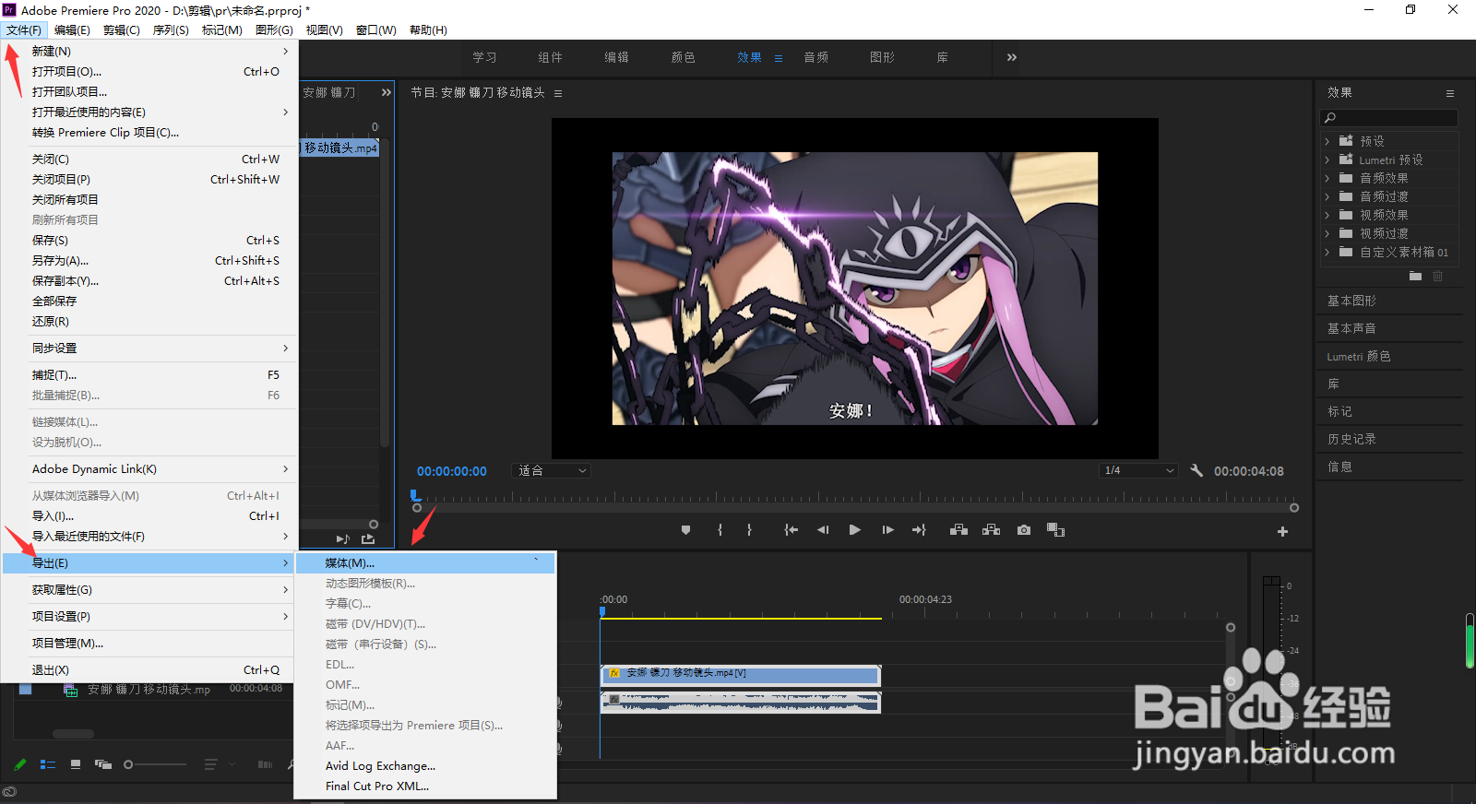Click the Effects panel search field
This screenshot has width=1476, height=804.
(x=1389, y=118)
